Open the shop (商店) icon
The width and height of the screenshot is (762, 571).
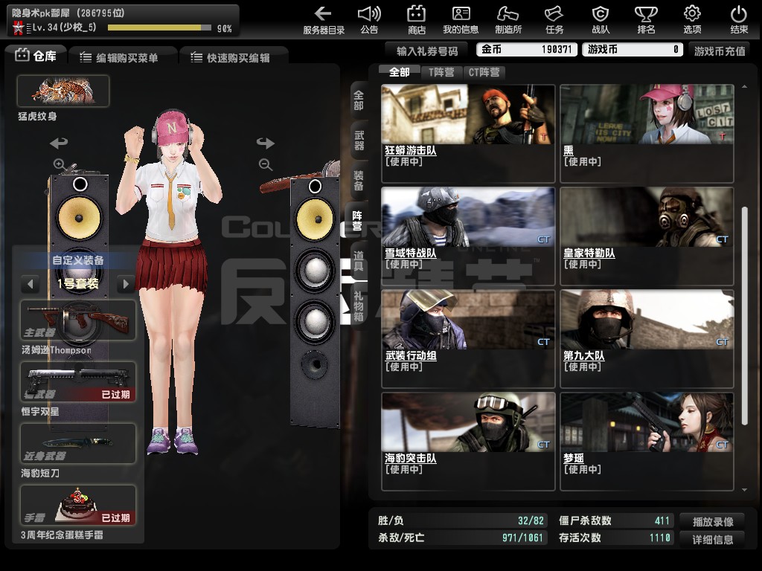[x=416, y=20]
